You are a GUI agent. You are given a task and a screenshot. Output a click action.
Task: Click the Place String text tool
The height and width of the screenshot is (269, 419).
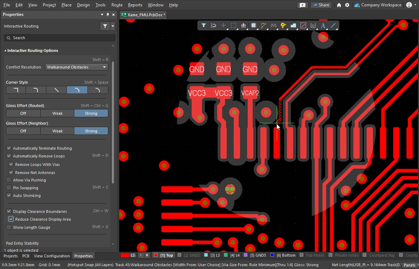pos(323,25)
